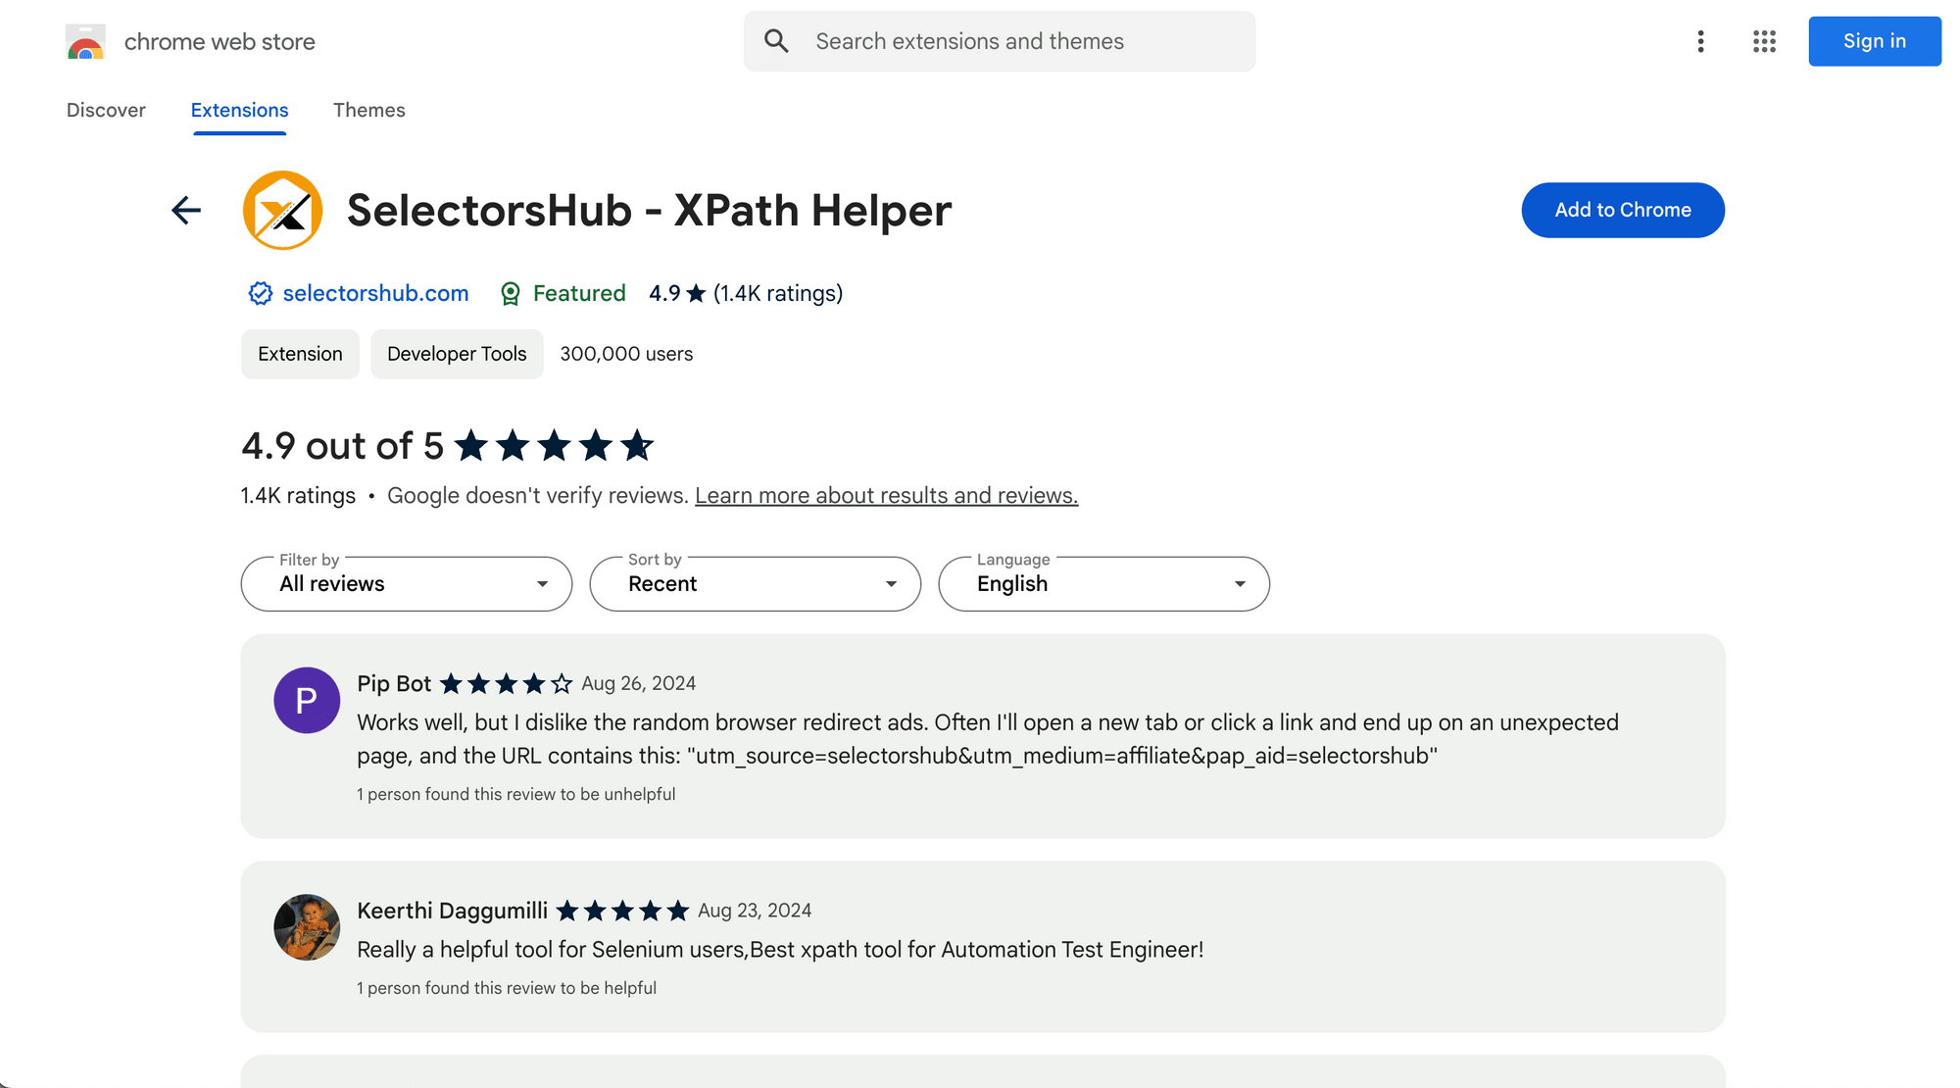Screen dimensions: 1960x1088
Task: Click the selectorshub.com verified badge icon
Action: (x=260, y=292)
